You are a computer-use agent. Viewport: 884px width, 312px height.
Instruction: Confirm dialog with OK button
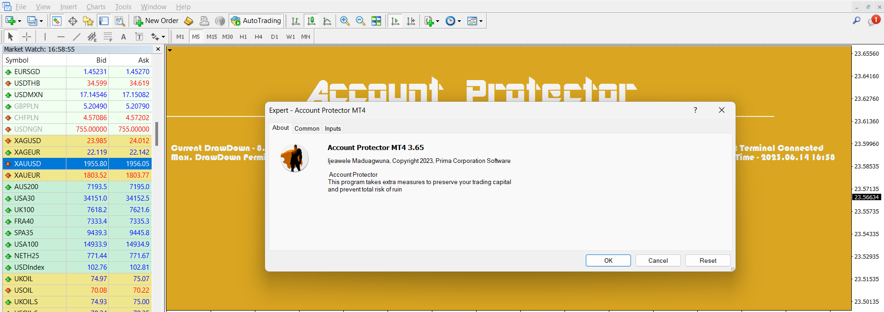click(x=608, y=260)
